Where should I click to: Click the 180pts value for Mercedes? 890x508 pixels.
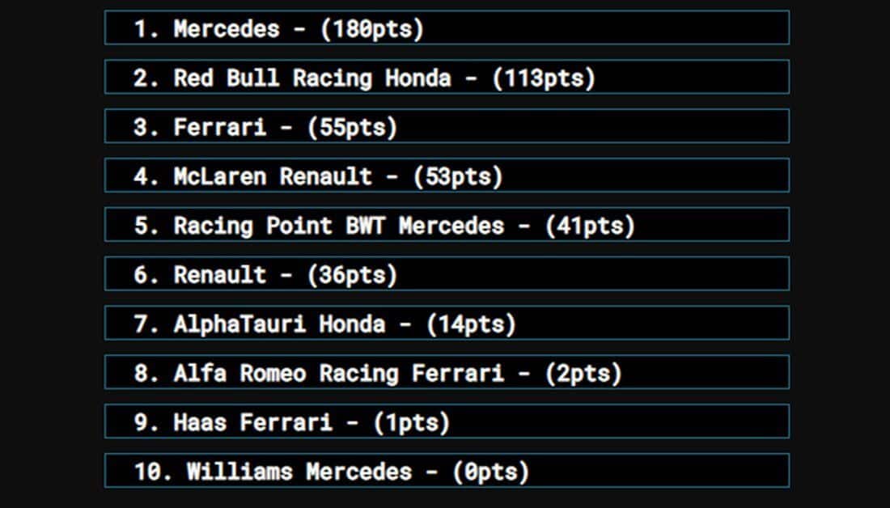pyautogui.click(x=372, y=29)
